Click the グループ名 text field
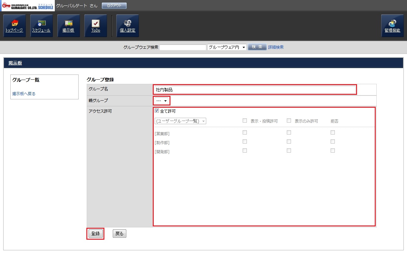The height and width of the screenshot is (260, 407). (x=255, y=90)
